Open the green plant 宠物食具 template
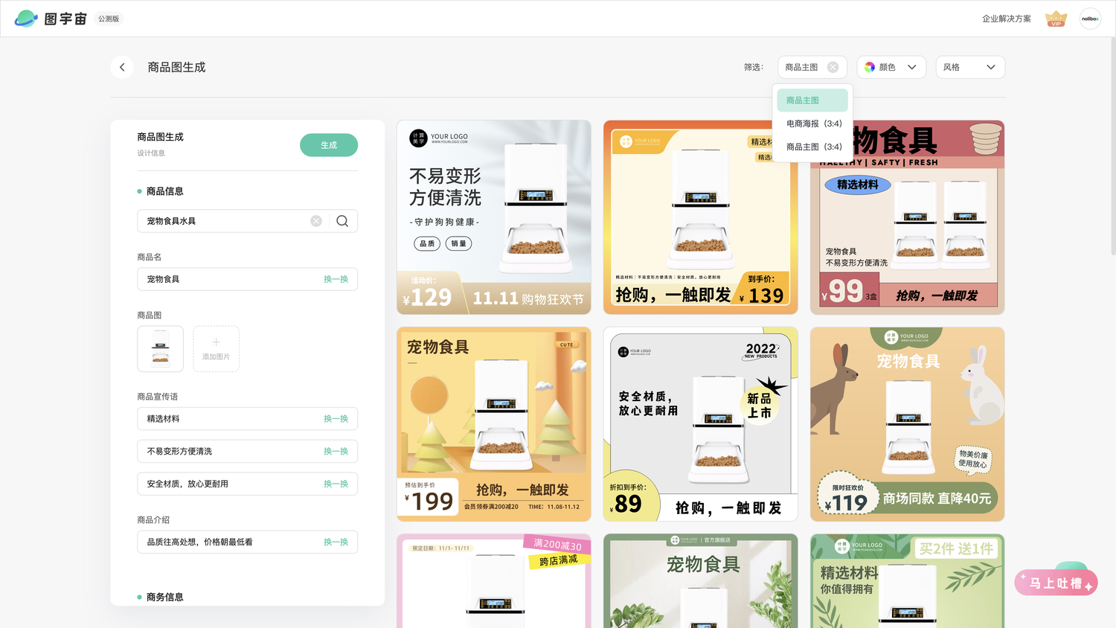This screenshot has height=628, width=1116. (x=701, y=581)
